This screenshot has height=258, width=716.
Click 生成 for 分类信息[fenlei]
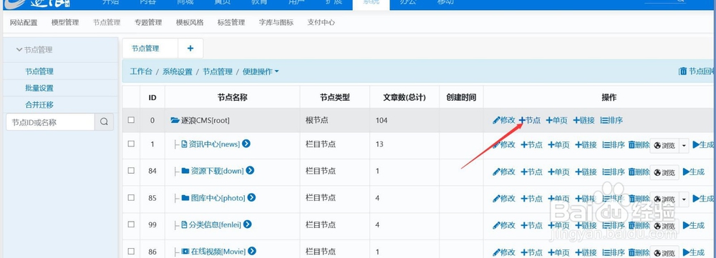[x=694, y=226]
